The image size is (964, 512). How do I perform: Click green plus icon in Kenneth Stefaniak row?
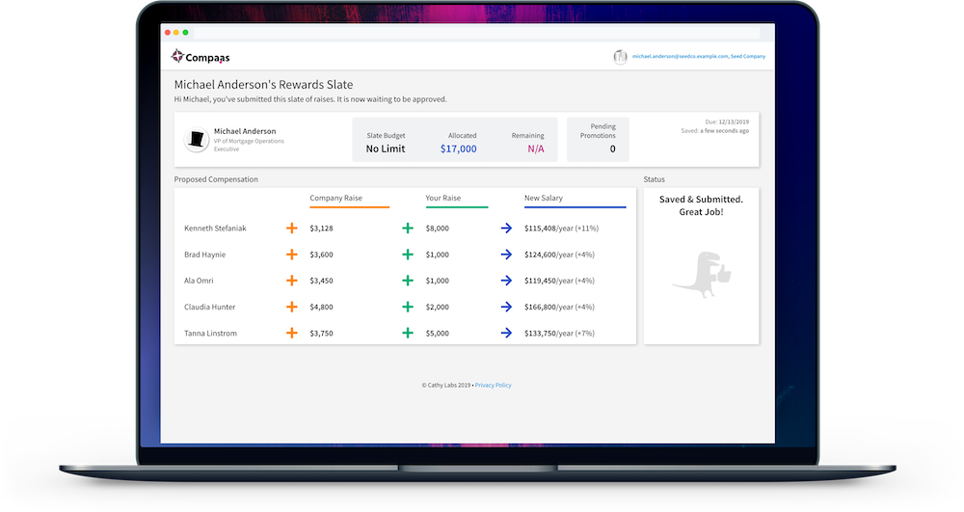(x=408, y=228)
